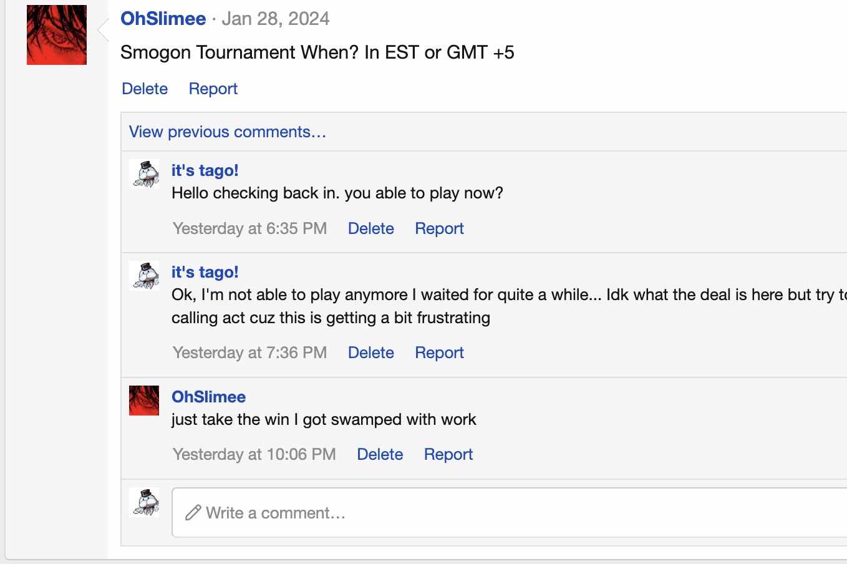This screenshot has width=847, height=564.
Task: Click OhSlimee's small avatar in comment reply
Action: click(144, 401)
